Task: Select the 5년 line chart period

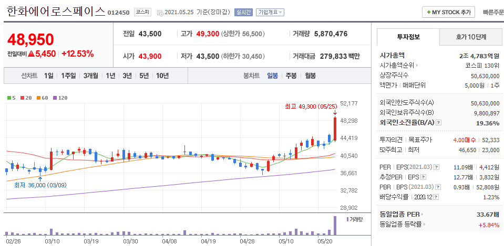Action: click(x=144, y=76)
